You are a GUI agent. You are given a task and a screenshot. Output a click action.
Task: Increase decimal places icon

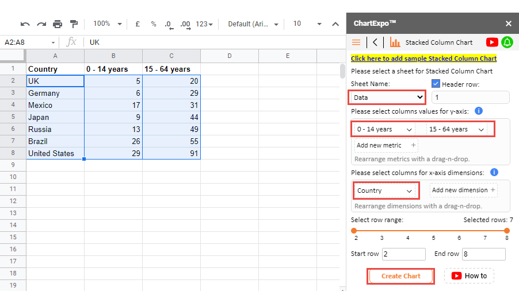[185, 25]
